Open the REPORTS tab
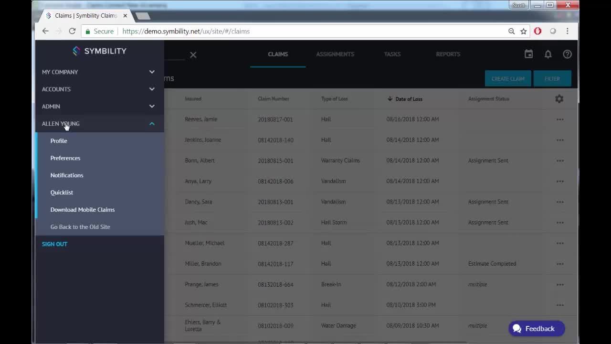This screenshot has height=344, width=611. click(448, 54)
